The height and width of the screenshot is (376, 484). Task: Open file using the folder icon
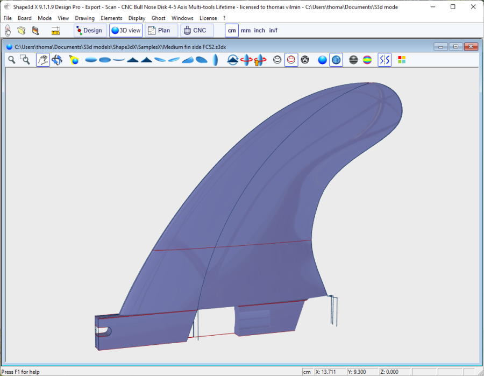tap(22, 31)
